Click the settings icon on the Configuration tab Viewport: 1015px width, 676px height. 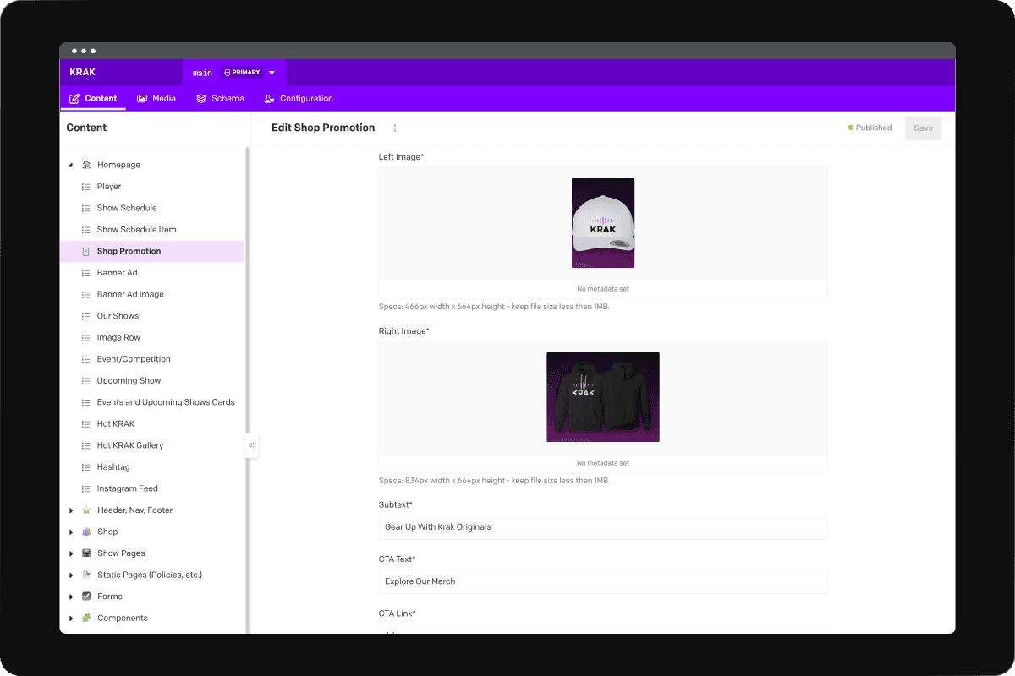click(x=270, y=98)
